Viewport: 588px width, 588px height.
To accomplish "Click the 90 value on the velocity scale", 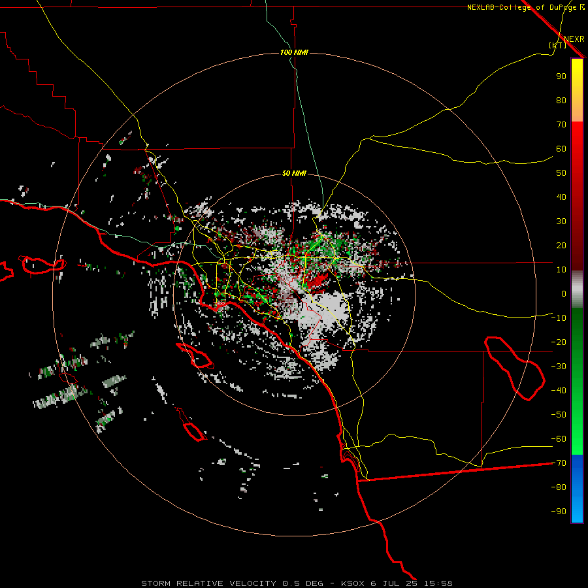I will tap(561, 76).
